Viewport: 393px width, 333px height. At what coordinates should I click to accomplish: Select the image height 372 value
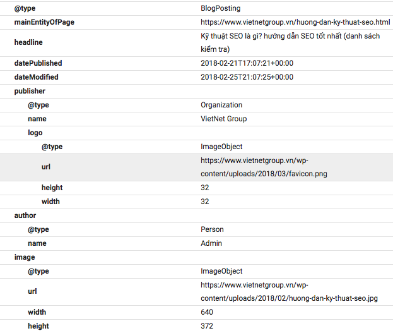[x=207, y=326]
